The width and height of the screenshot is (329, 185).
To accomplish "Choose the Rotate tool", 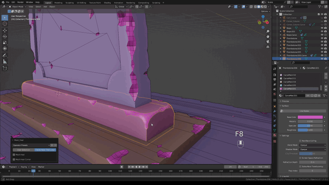I will pos(5,36).
